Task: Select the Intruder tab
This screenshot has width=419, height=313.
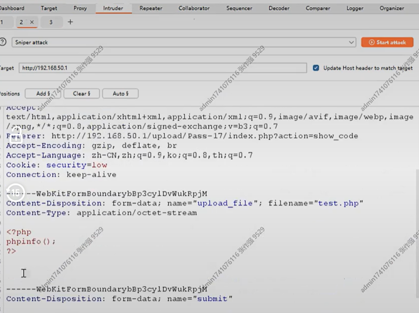Action: [x=113, y=8]
